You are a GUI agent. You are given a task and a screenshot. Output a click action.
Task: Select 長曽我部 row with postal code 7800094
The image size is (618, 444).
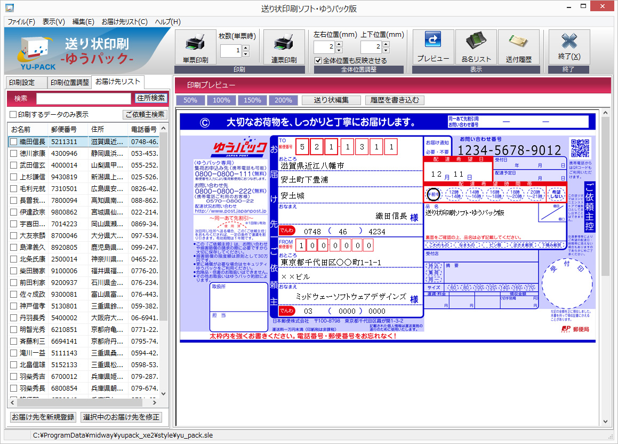click(x=84, y=200)
